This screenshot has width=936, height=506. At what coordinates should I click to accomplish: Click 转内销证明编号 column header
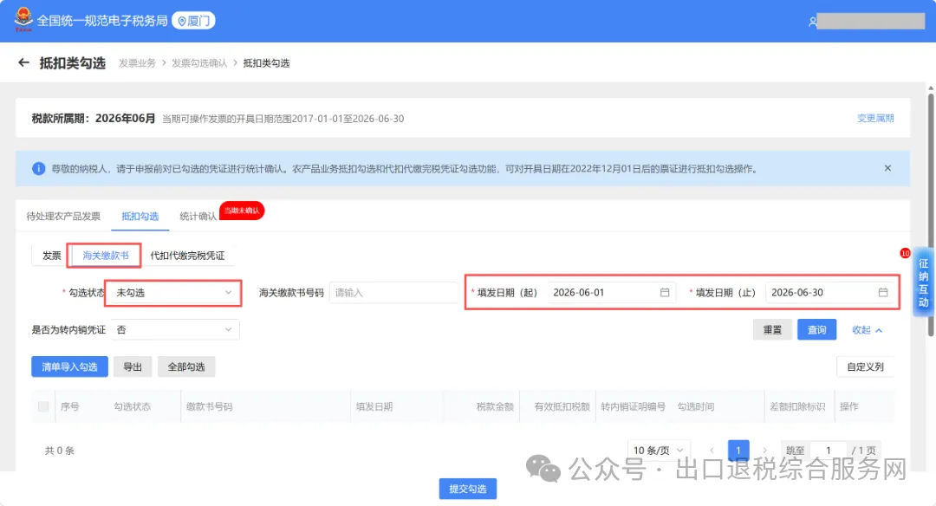point(633,406)
